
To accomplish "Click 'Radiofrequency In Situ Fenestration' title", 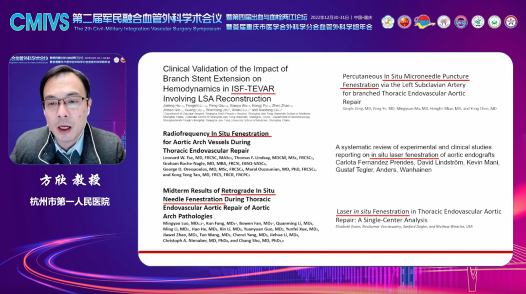I will coord(216,134).
